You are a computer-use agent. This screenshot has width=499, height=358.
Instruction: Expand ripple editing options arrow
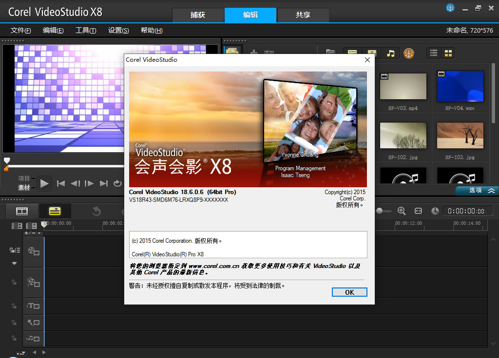tap(14, 263)
